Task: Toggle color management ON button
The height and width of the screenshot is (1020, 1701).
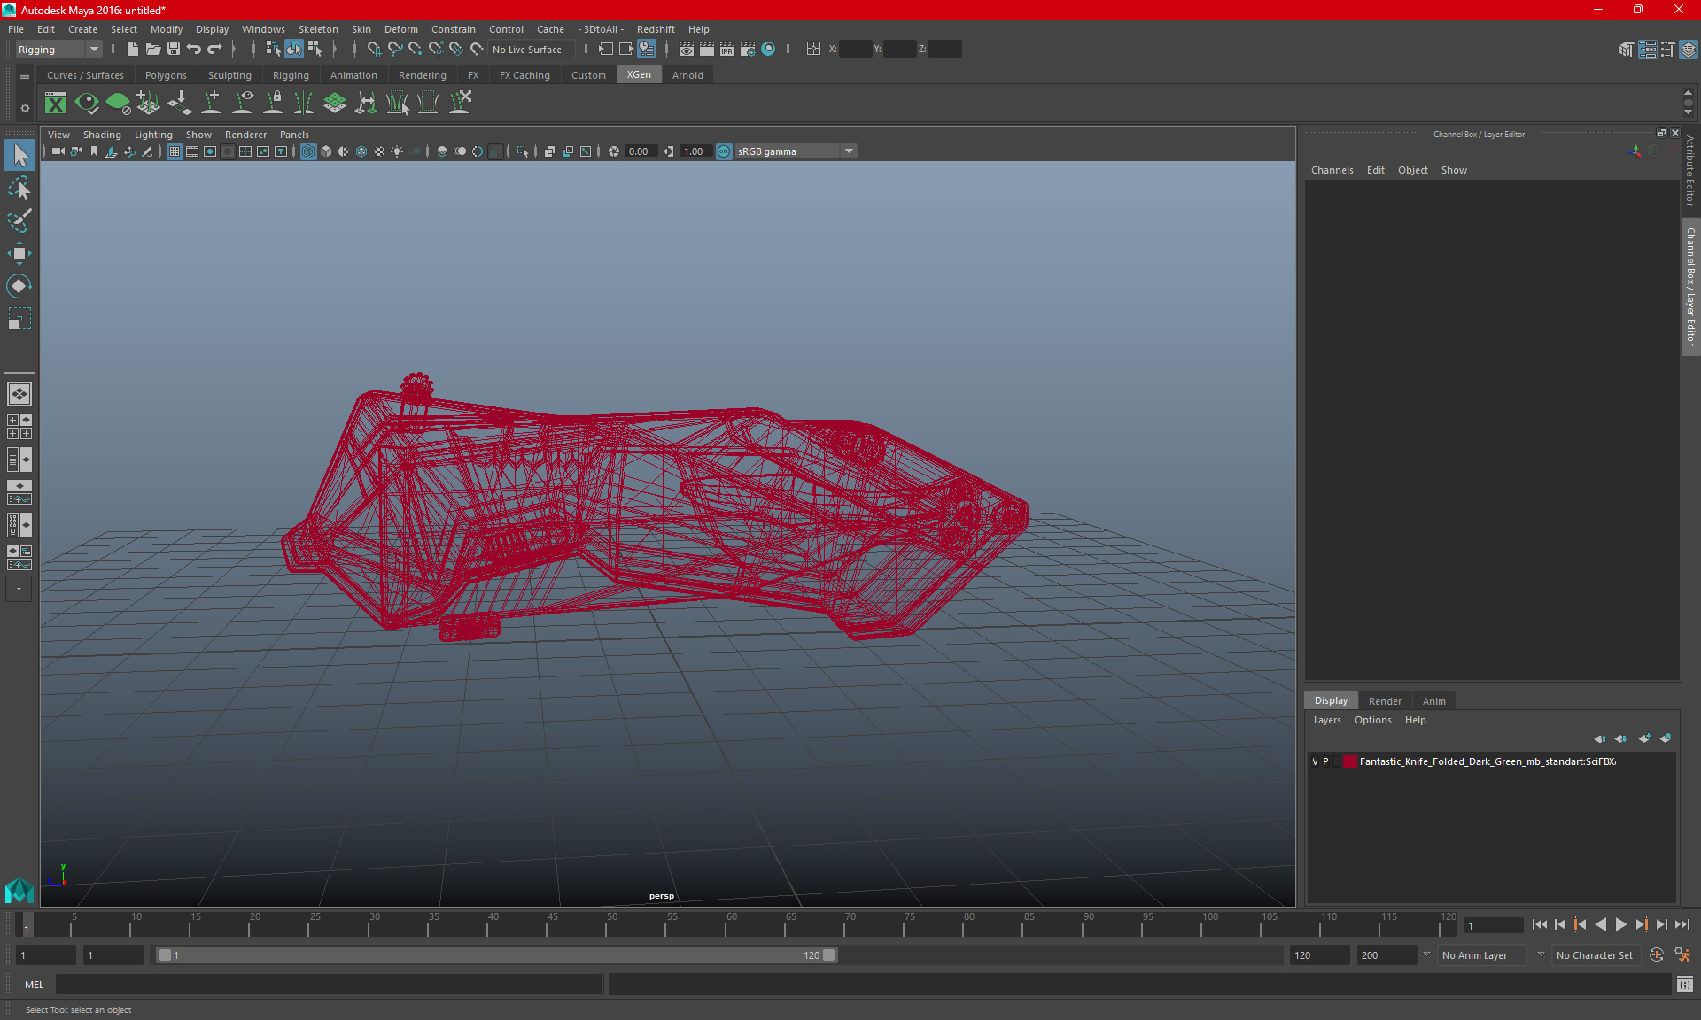Action: [x=724, y=151]
